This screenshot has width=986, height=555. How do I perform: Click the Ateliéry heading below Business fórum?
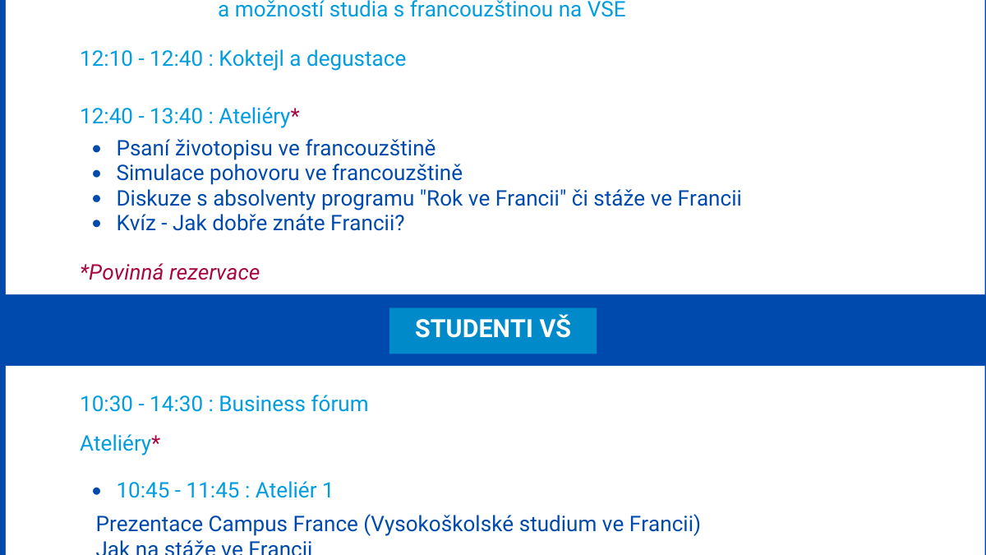115,444
